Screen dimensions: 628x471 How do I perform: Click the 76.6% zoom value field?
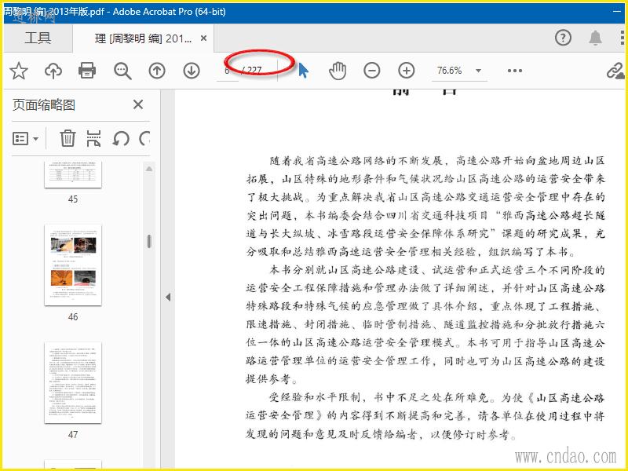point(450,71)
